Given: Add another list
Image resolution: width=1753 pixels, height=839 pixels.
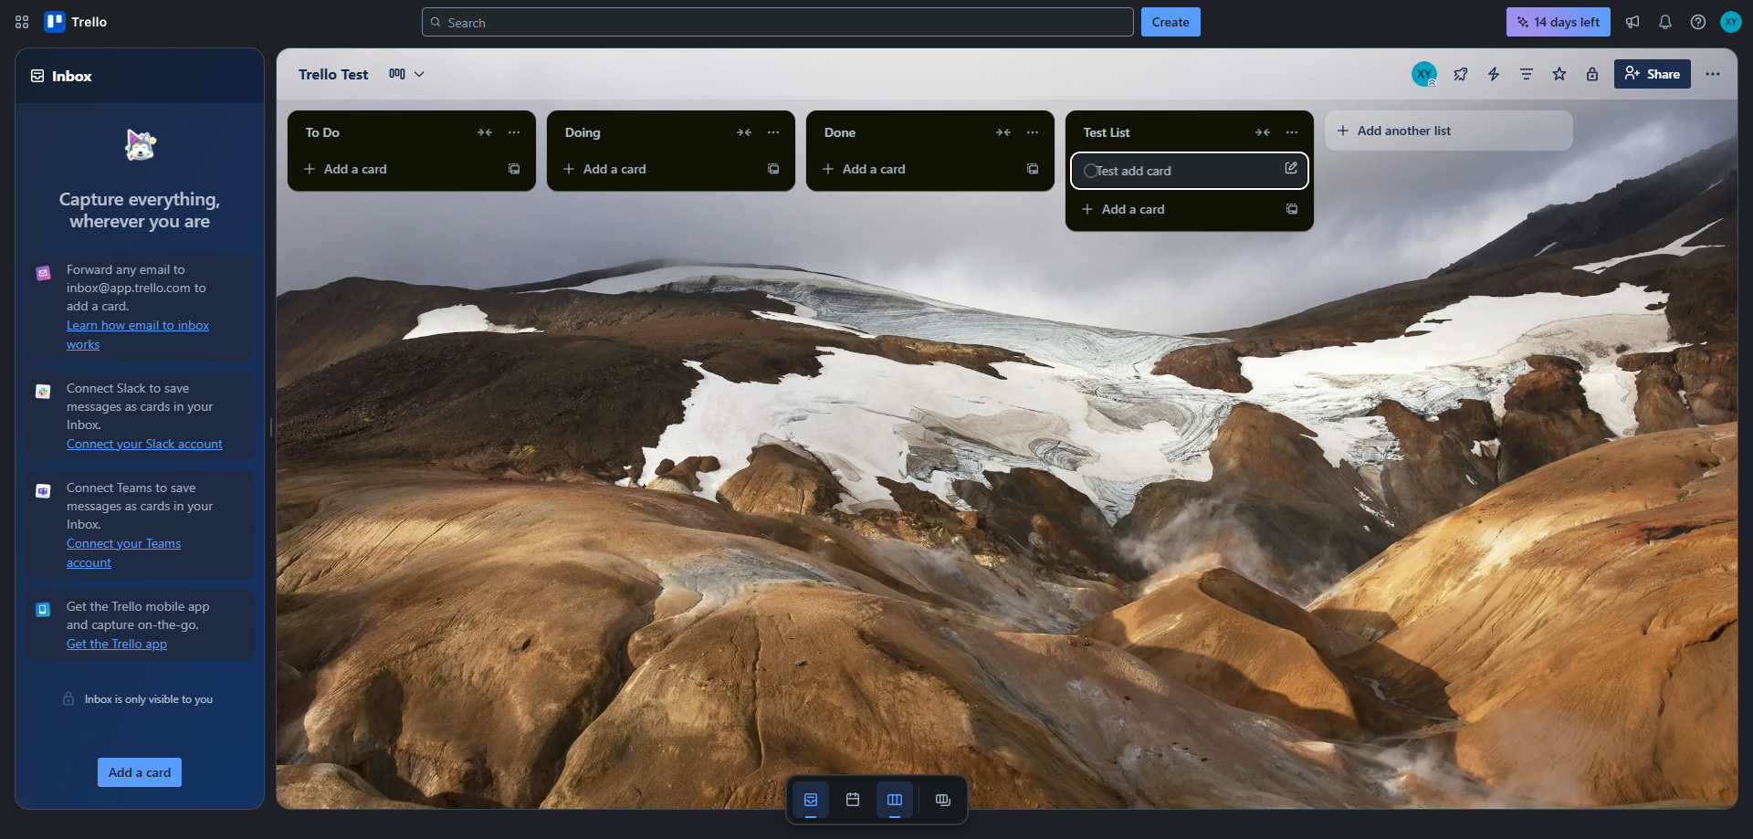Looking at the screenshot, I should 1449,131.
